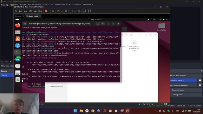Image resolution: width=203 pixels, height=114 pixels.
Task: Select the ross_scan_parameters.qmd file
Action: pyautogui.click(x=134, y=45)
